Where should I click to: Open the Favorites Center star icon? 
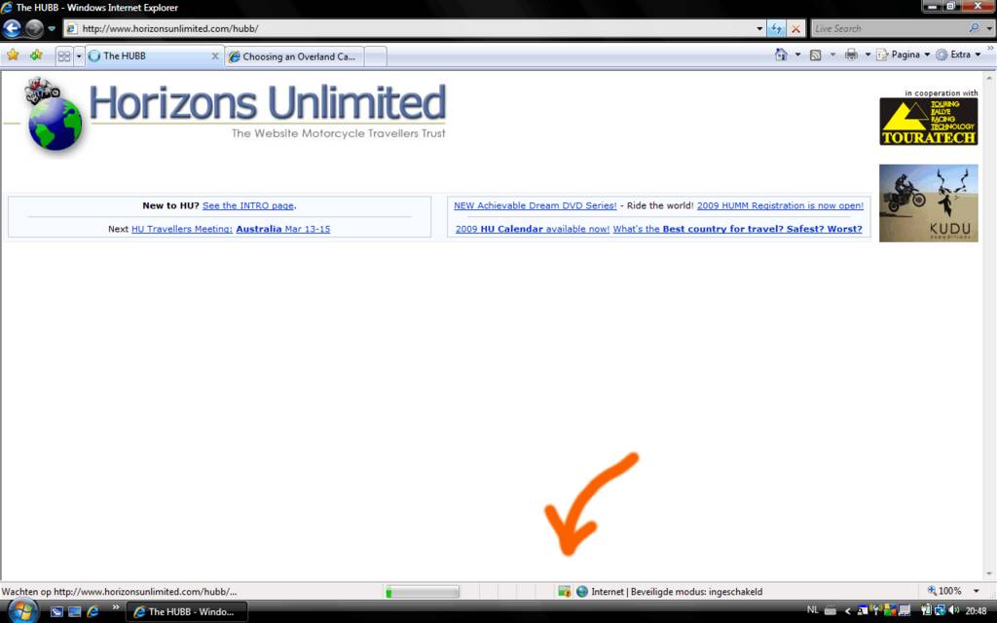(x=13, y=55)
